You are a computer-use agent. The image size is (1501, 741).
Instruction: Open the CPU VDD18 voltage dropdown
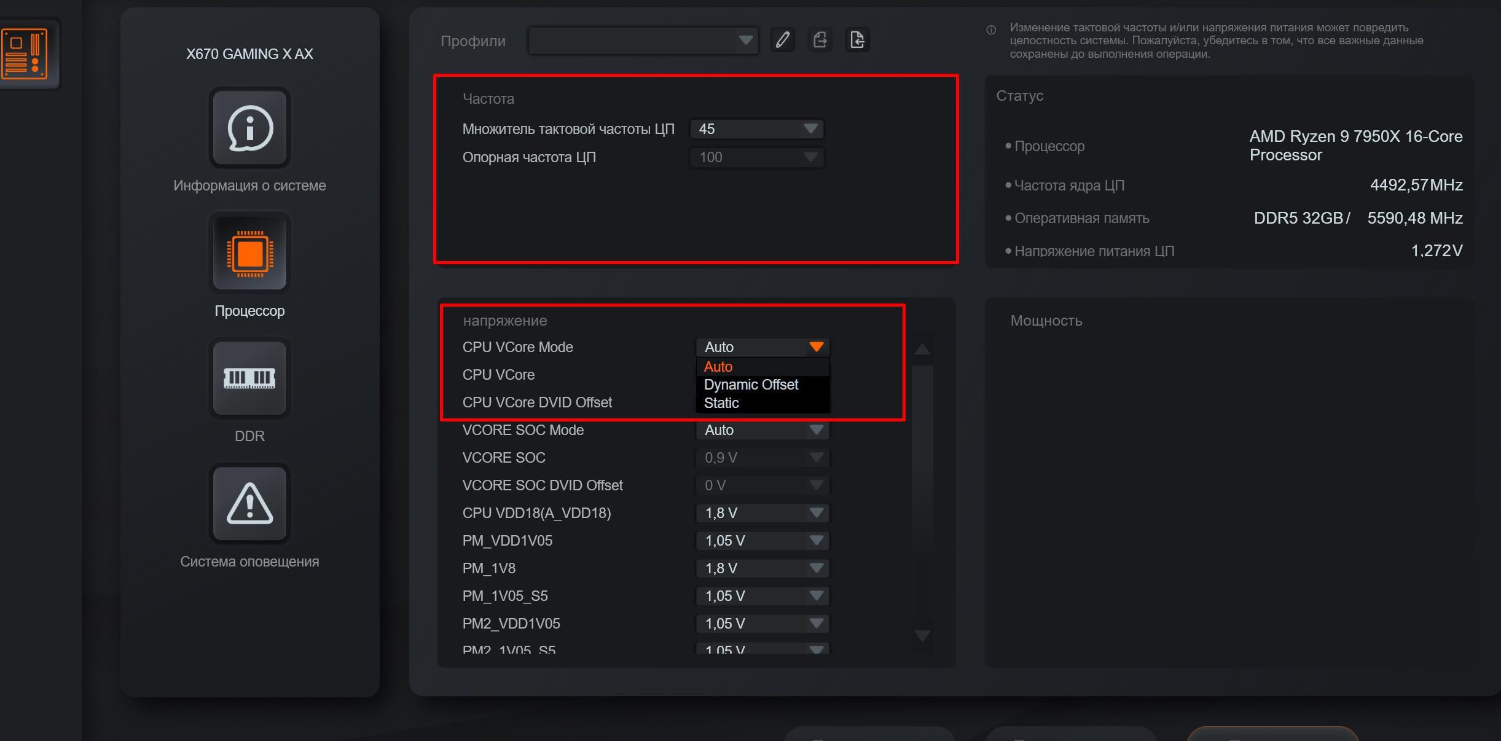(762, 513)
